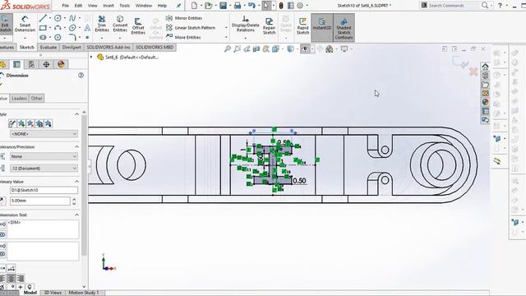Collapse the Tolerance/Precision section

tap(76, 147)
